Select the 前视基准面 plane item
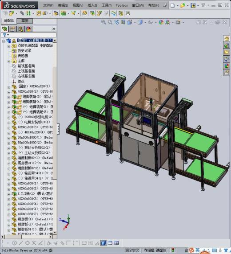Image resolution: width=231 pixels, height=254 pixels. (26, 66)
